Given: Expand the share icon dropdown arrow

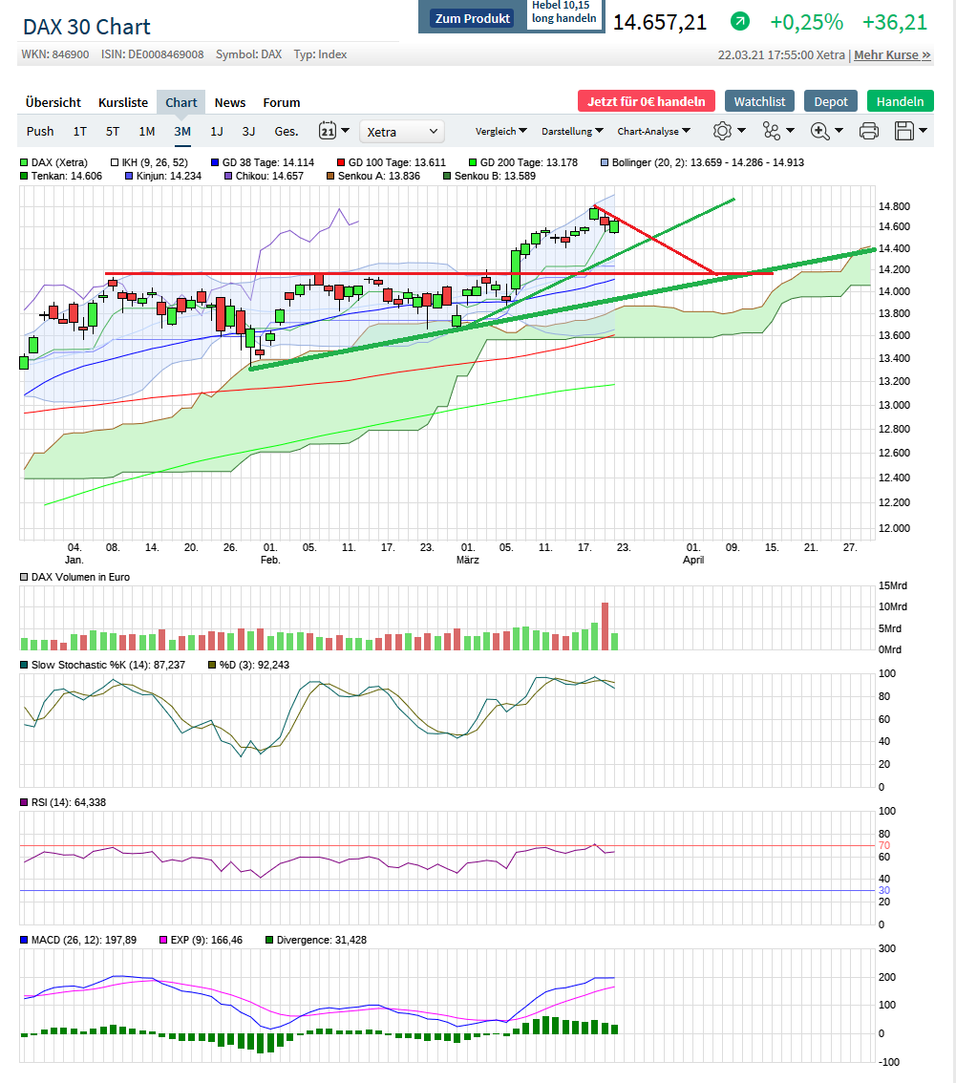Looking at the screenshot, I should pos(790,130).
